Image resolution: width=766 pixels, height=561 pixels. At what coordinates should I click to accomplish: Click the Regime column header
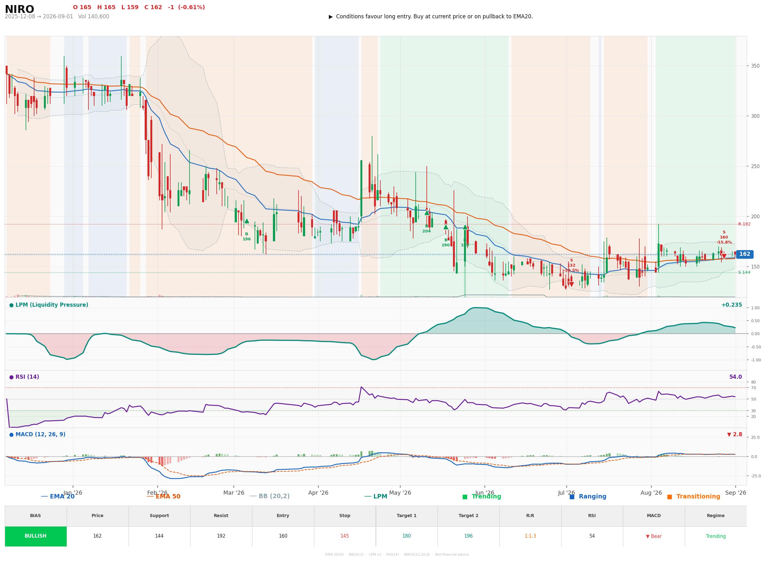pos(715,516)
